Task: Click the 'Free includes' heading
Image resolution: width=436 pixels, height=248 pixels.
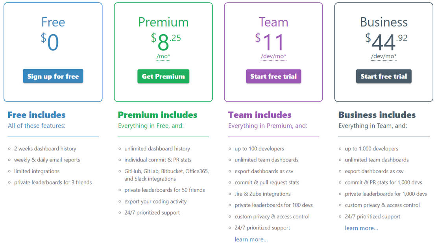Action: 36,115
